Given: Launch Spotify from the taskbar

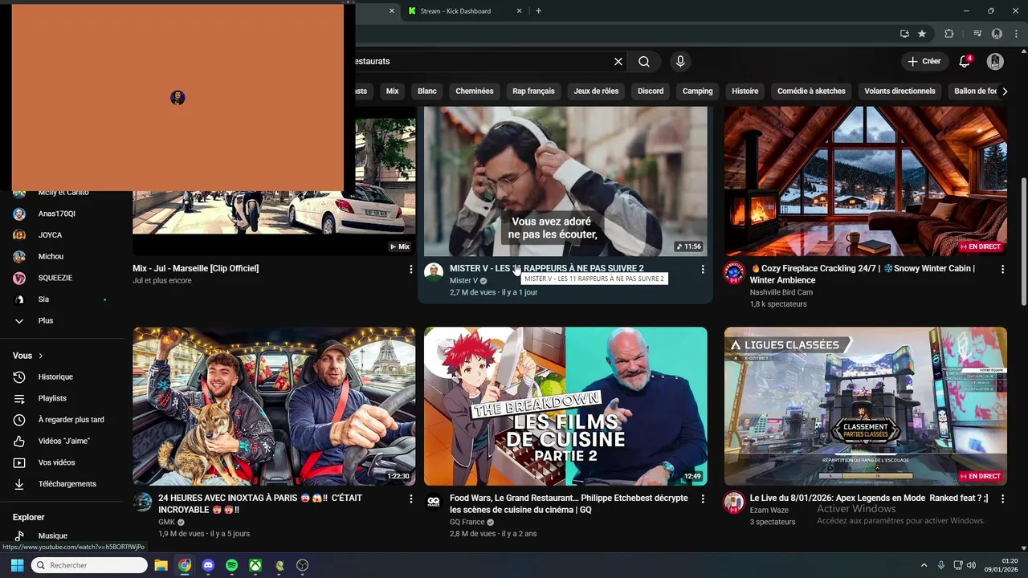Looking at the screenshot, I should [x=231, y=565].
